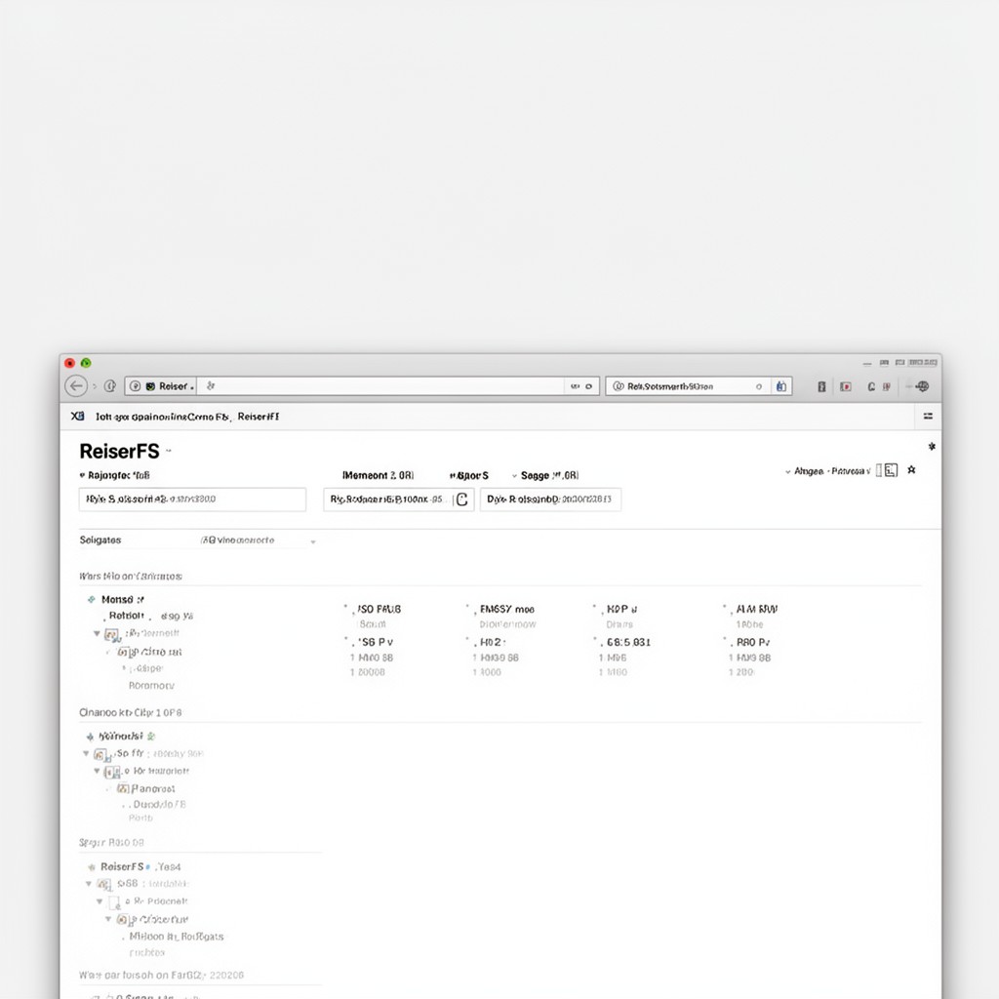Click the red square icon in the browser toolbar
Viewport: 999px width, 999px height.
pos(846,386)
